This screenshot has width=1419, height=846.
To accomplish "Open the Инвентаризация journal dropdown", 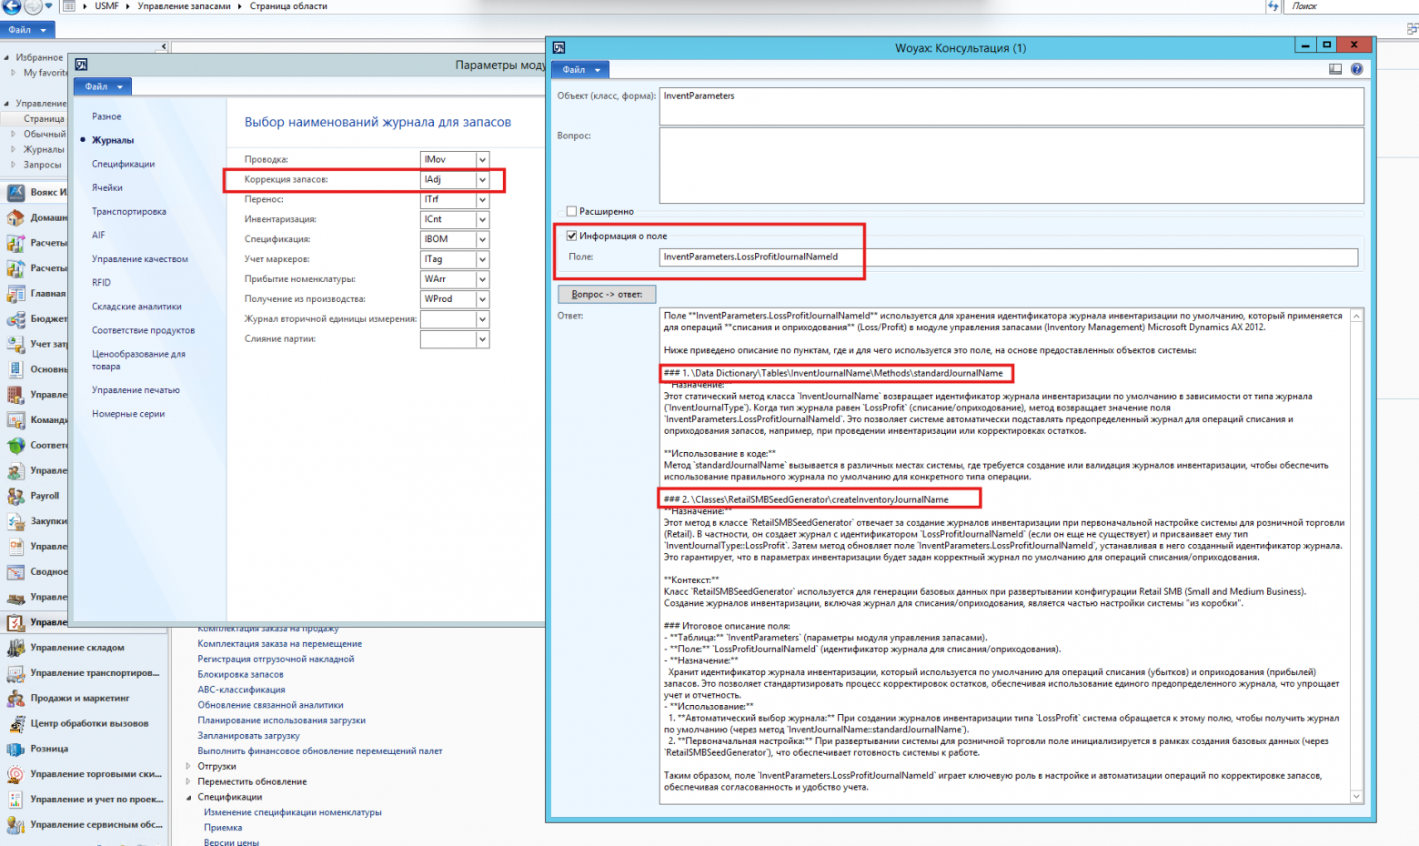I will [482, 220].
